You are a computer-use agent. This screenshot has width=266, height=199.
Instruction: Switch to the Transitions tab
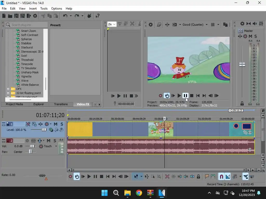(61, 104)
